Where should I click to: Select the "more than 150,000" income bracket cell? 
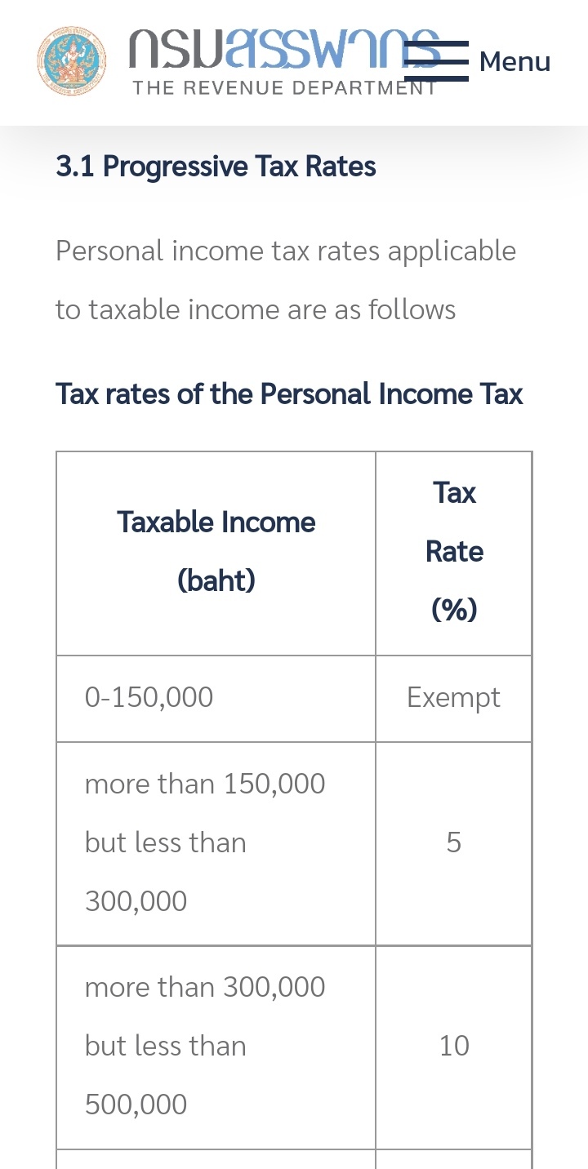tap(205, 785)
